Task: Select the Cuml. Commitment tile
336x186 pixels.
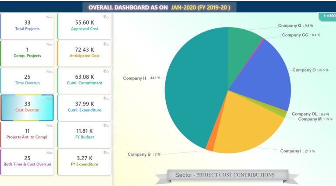Action: (x=84, y=81)
